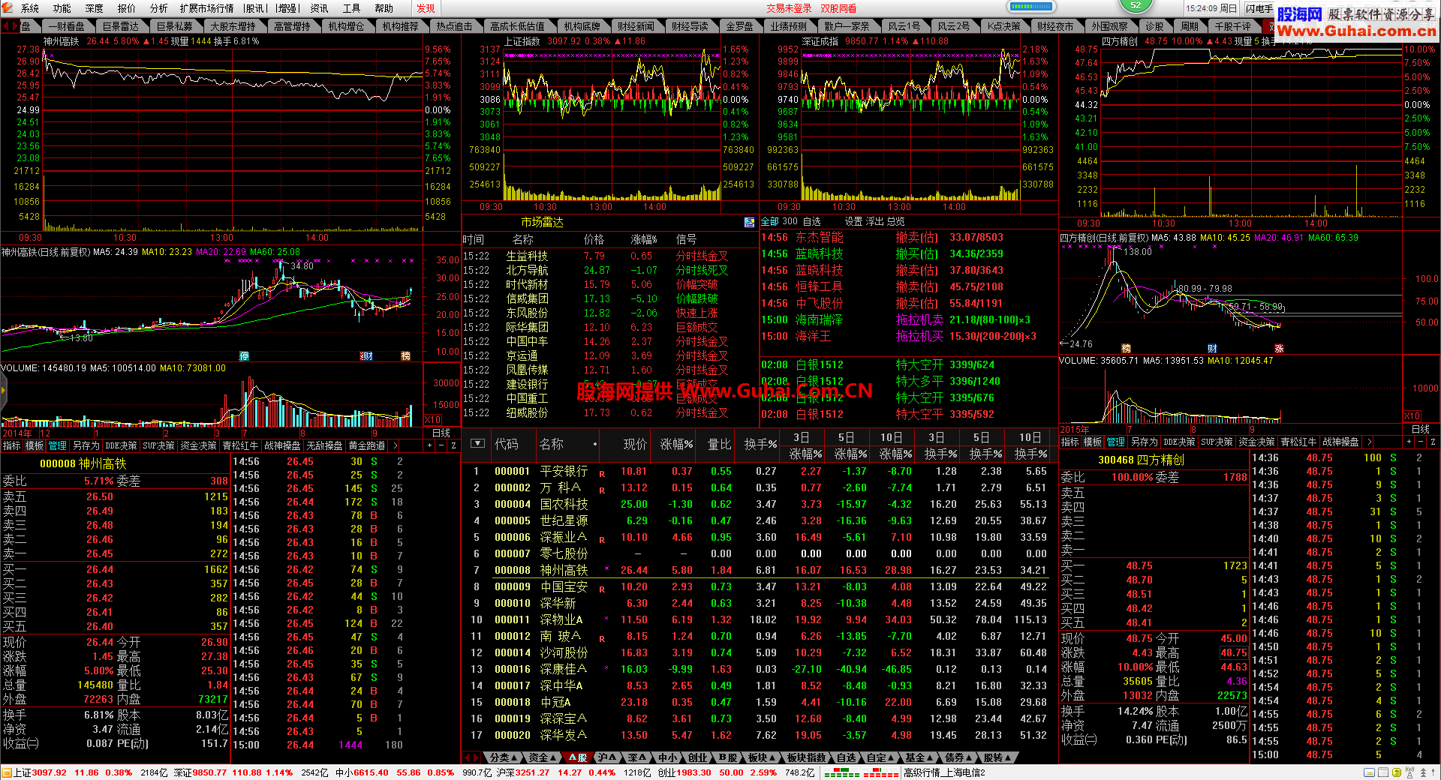This screenshot has height=780, width=1441.
Task: Open the 分类 bottom tab dropdown
Action: 504,758
